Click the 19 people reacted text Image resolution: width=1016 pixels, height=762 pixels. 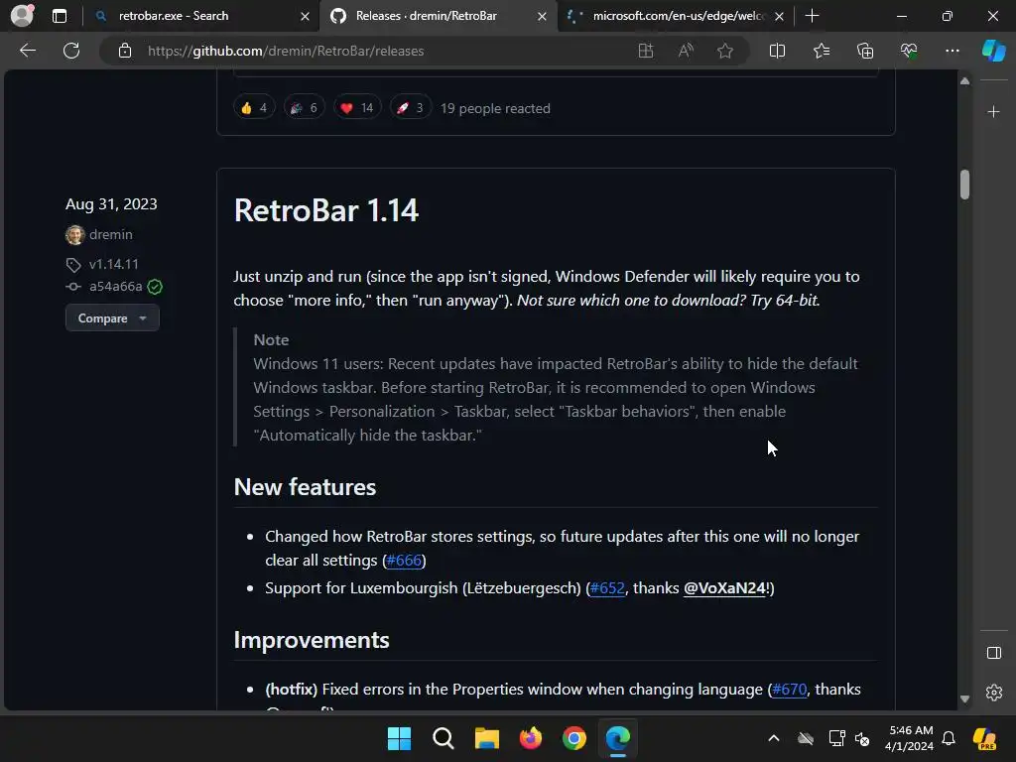click(x=495, y=108)
